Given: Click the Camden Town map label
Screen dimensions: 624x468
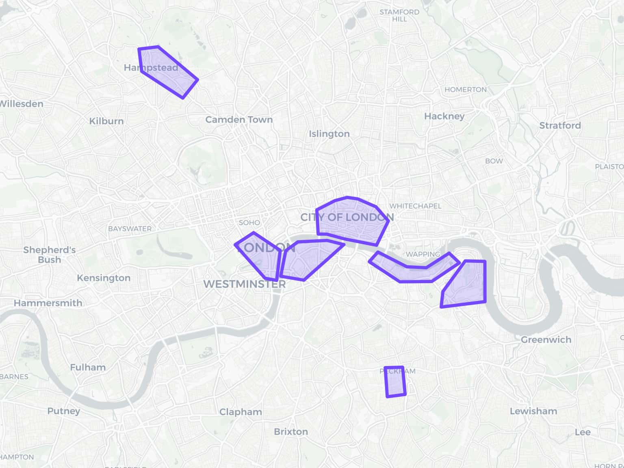Looking at the screenshot, I should pyautogui.click(x=239, y=119).
